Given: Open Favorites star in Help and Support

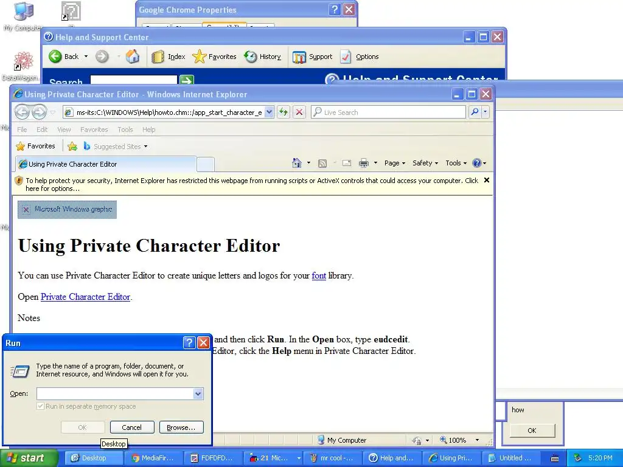Looking at the screenshot, I should pos(215,57).
